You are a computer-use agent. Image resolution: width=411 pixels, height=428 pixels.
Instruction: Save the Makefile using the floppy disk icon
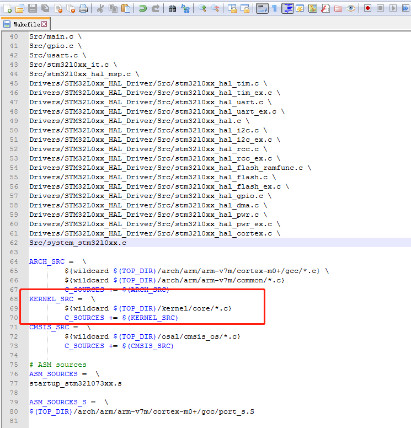tap(33, 8)
